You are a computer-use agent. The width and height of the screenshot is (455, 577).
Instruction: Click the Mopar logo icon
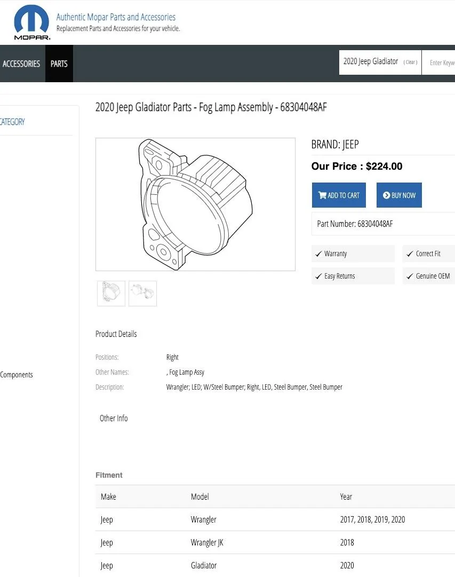pyautogui.click(x=31, y=22)
